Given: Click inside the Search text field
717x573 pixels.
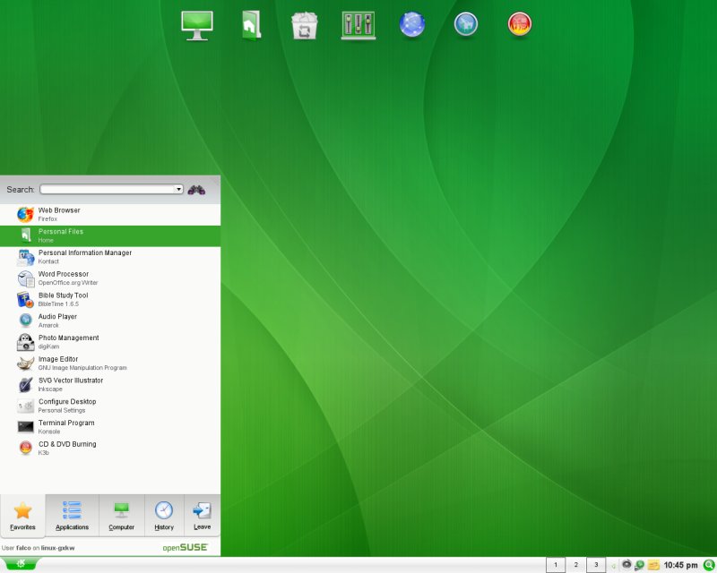Looking at the screenshot, I should (x=108, y=189).
